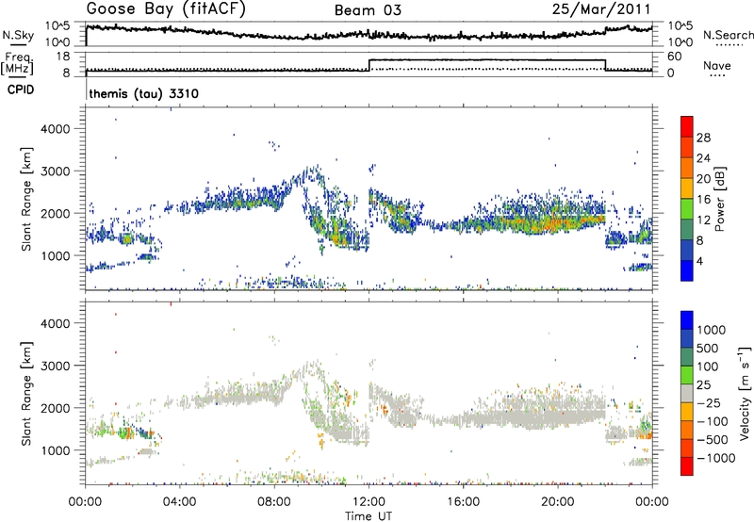The height and width of the screenshot is (522, 754).
Task: Select the 'N.Sky' legend label
Action: (x=18, y=36)
